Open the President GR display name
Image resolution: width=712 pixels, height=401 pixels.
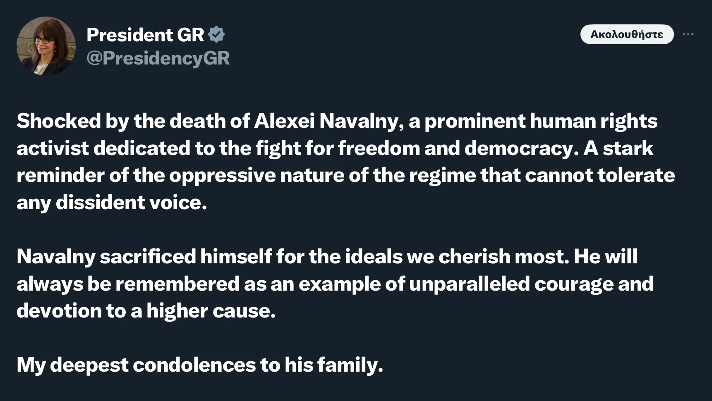pyautogui.click(x=145, y=35)
